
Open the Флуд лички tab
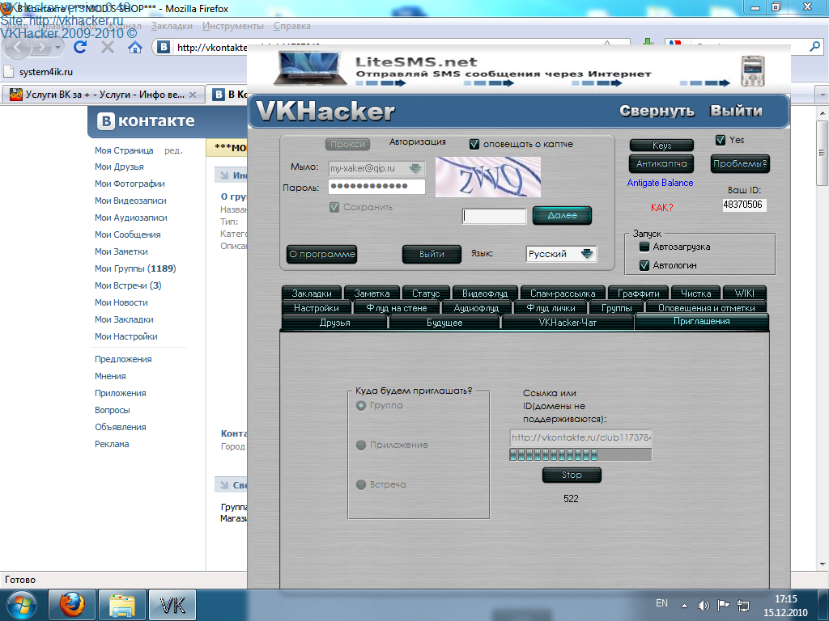551,308
